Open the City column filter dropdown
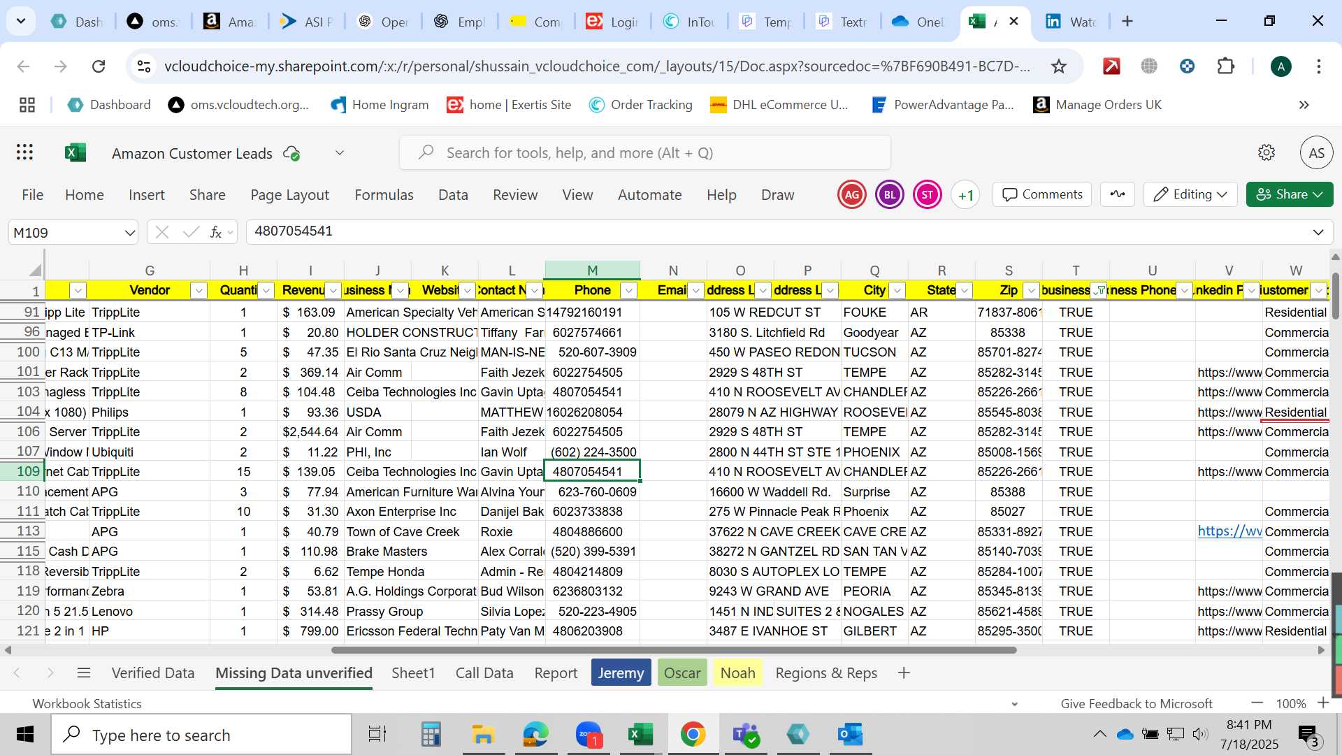 click(x=897, y=290)
